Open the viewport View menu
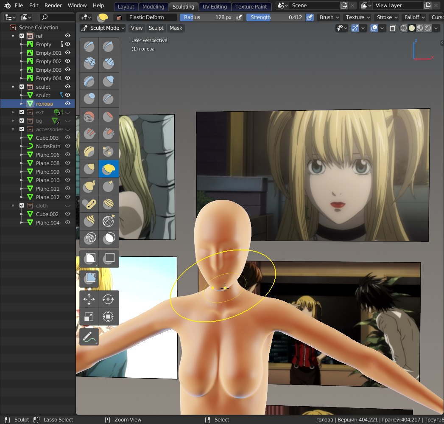The image size is (444, 424). 137,28
